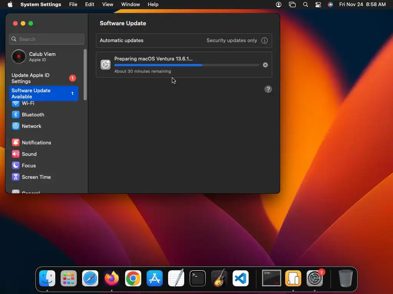Screen dimensions: 393x294
Task: Click the Preparing macOS Ventura 13.6.1 text
Action: (x=154, y=59)
